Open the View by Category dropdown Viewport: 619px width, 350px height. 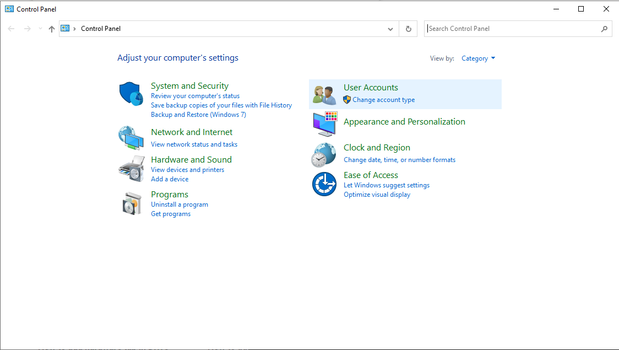pyautogui.click(x=478, y=58)
